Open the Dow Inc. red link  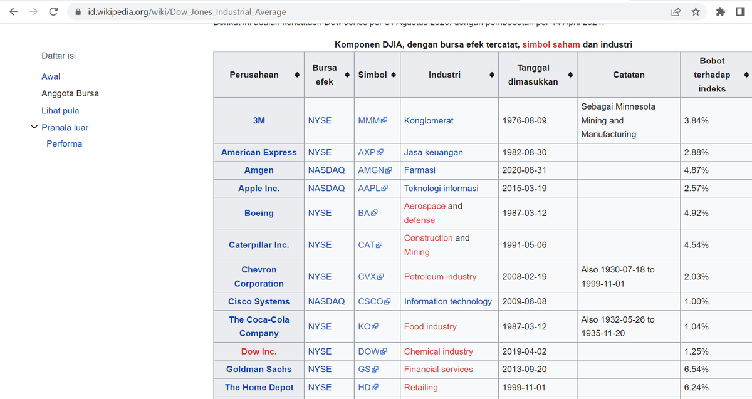tap(259, 352)
